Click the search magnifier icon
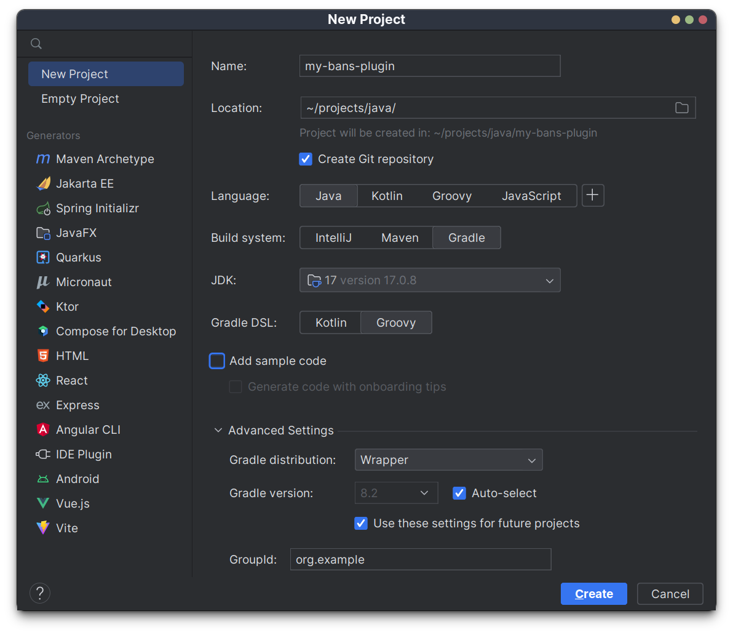 (36, 44)
